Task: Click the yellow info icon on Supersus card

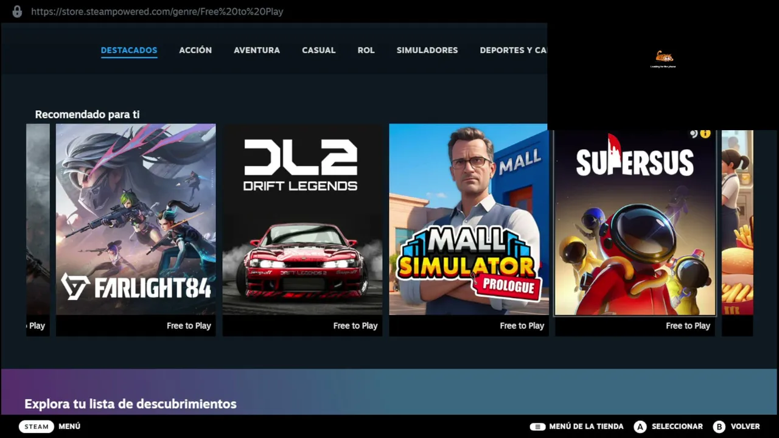Action: click(x=705, y=134)
